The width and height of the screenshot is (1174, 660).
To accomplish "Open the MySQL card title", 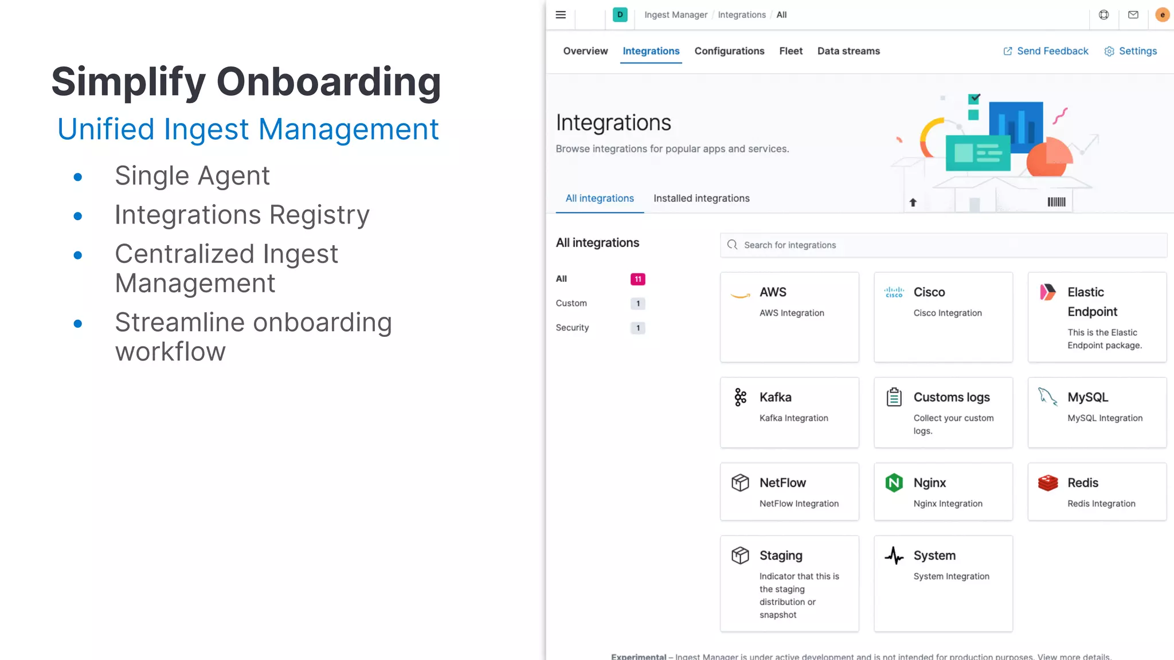I will point(1087,397).
